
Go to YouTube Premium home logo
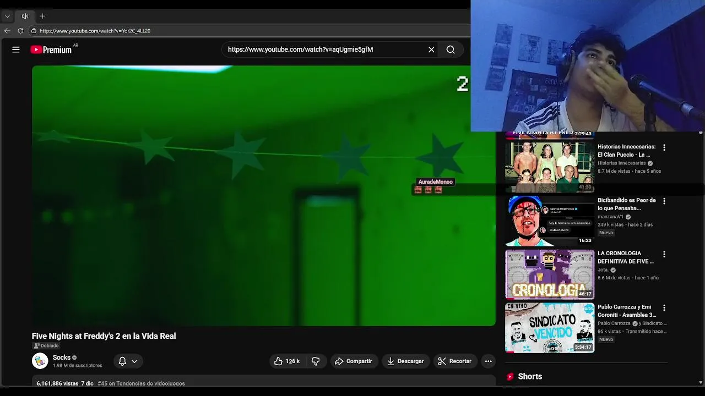tap(51, 50)
